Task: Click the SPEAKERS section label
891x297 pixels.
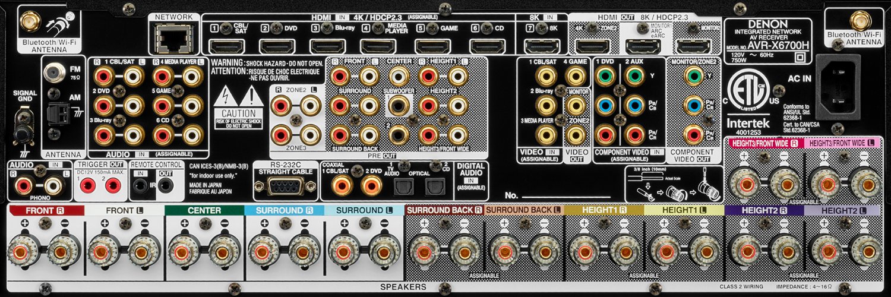Action: pyautogui.click(x=404, y=287)
